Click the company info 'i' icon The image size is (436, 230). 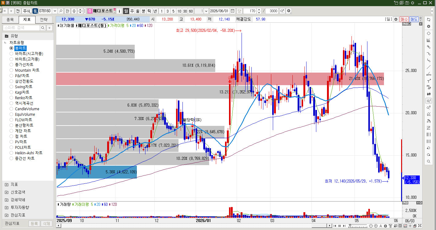119,11
